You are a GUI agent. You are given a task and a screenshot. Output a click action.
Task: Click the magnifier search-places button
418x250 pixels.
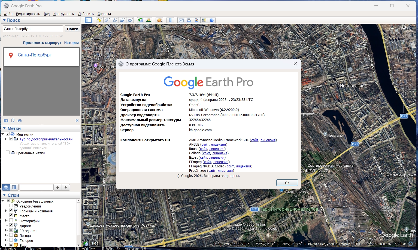click(6, 187)
